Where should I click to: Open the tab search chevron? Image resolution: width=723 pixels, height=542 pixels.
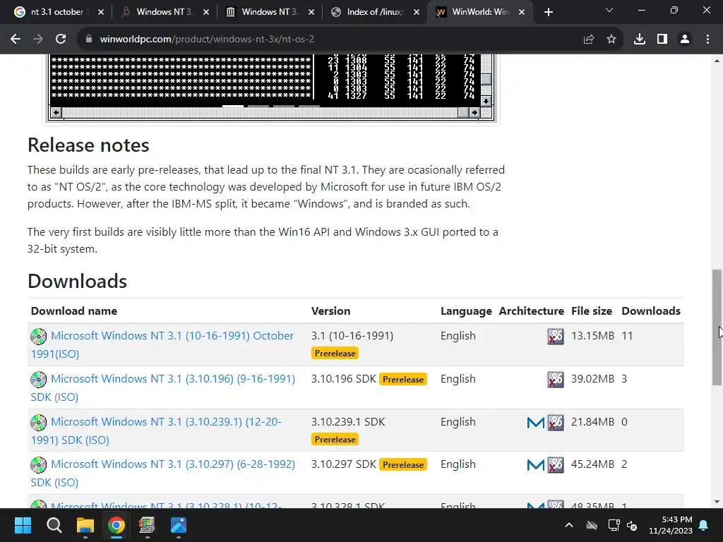pyautogui.click(x=609, y=10)
